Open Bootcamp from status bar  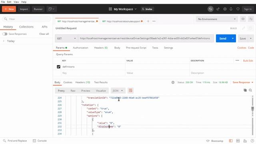[215, 141]
